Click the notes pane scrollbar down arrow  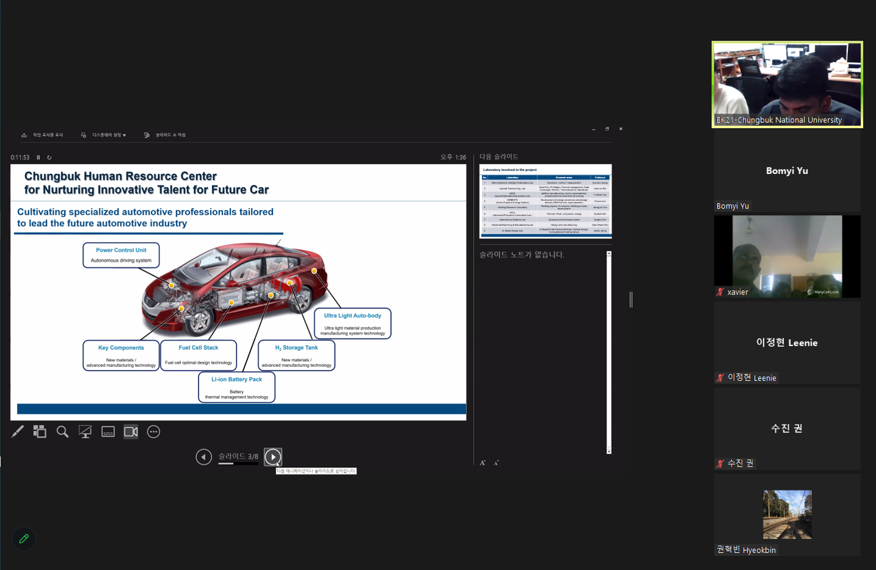(609, 451)
